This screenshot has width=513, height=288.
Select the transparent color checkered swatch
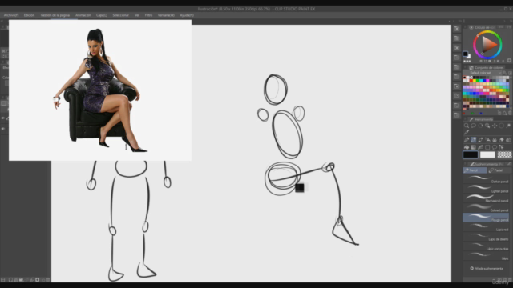coord(504,154)
